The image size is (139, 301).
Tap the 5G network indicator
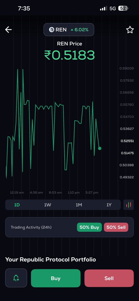click(113, 9)
